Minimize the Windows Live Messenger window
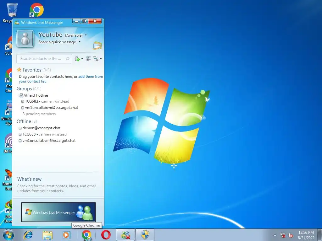 76,21
